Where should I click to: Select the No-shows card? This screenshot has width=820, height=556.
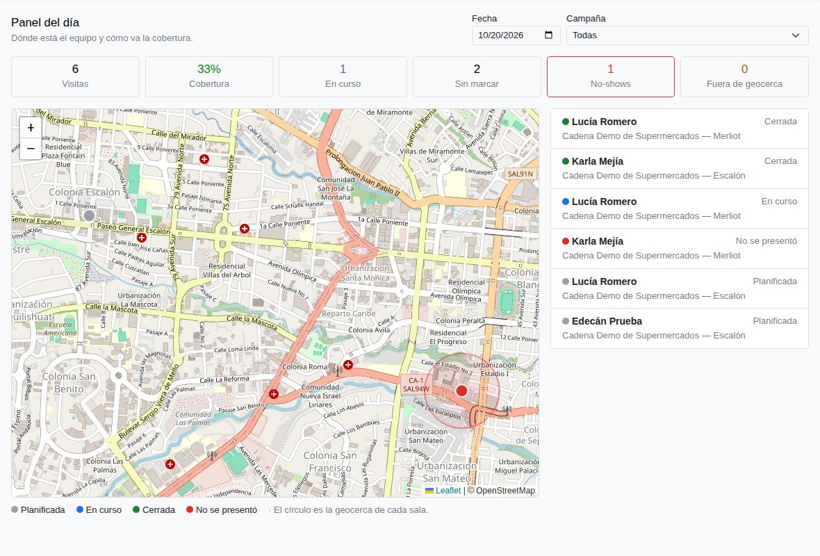point(611,77)
